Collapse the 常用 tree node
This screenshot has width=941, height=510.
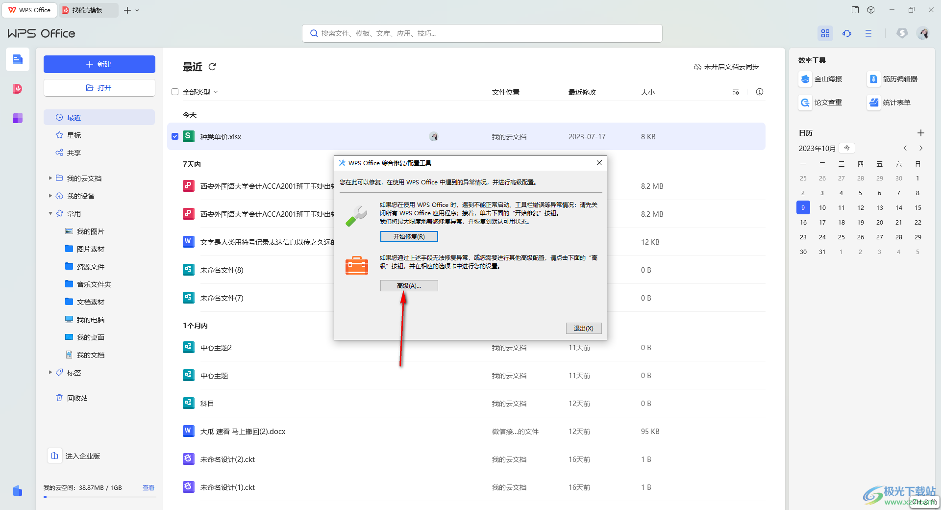tap(50, 213)
